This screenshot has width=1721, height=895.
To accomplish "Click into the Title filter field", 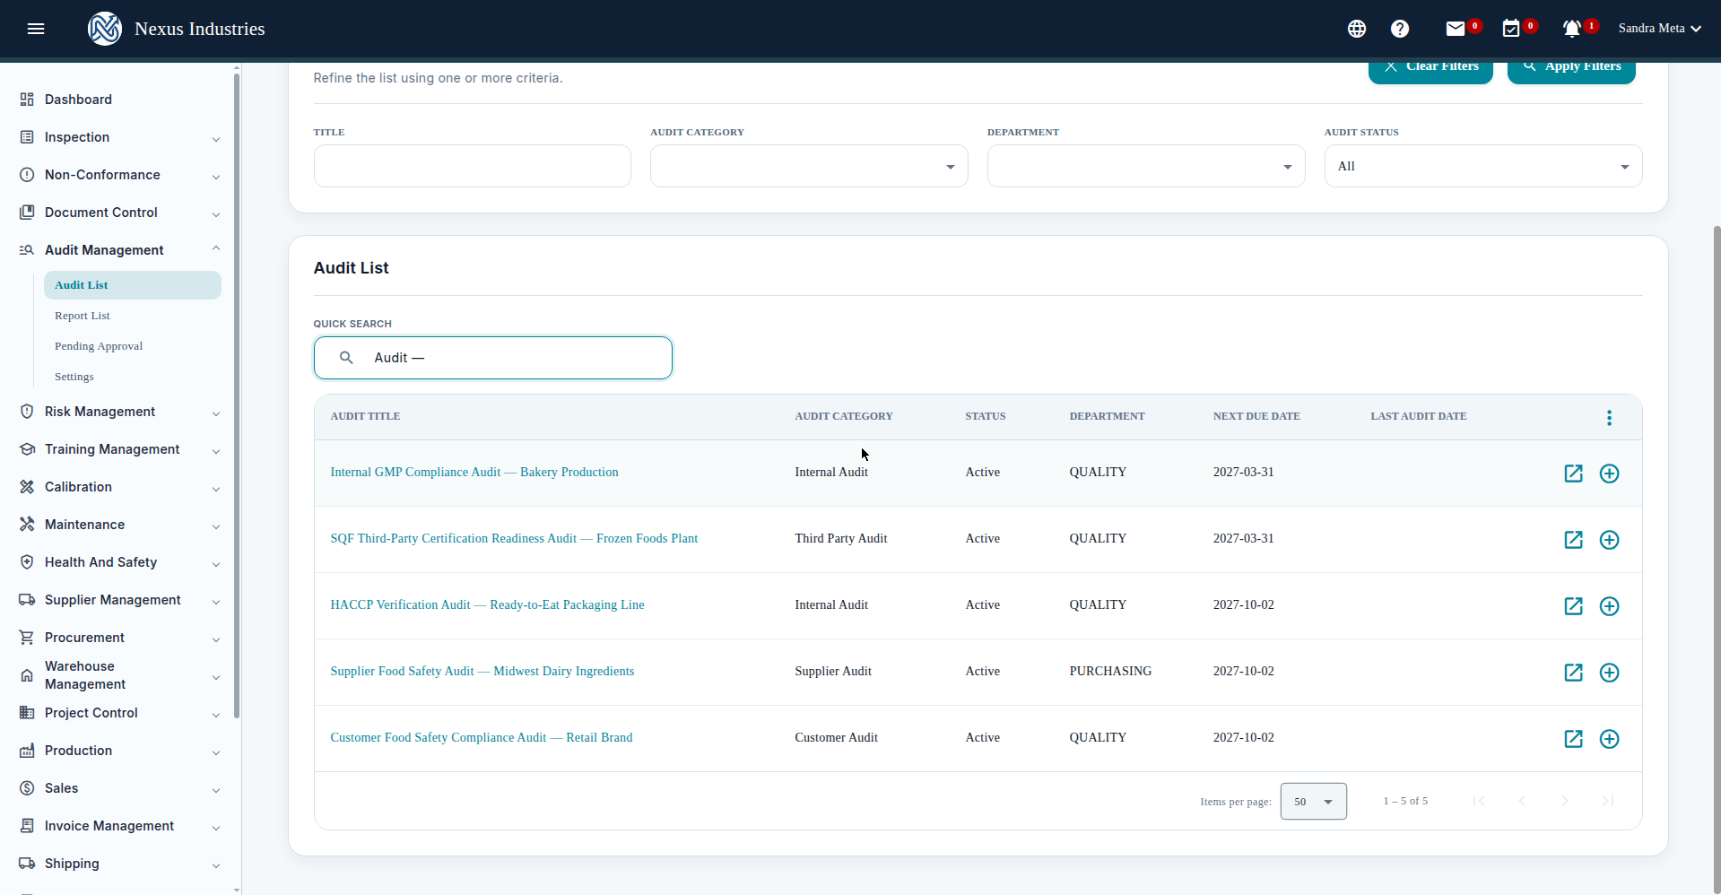I will pyautogui.click(x=473, y=166).
